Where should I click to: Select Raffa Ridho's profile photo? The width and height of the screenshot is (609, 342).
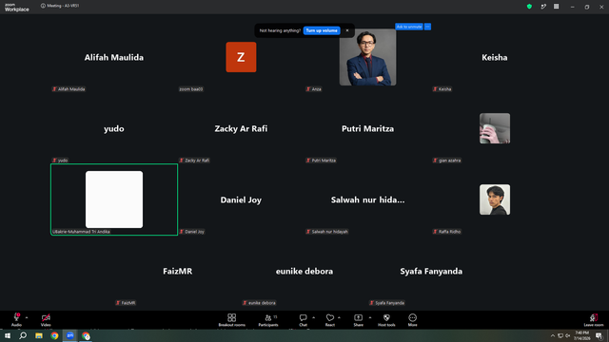tap(495, 199)
